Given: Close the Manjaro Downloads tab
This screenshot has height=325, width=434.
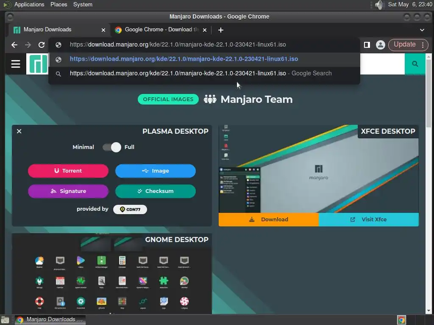Looking at the screenshot, I should [103, 30].
